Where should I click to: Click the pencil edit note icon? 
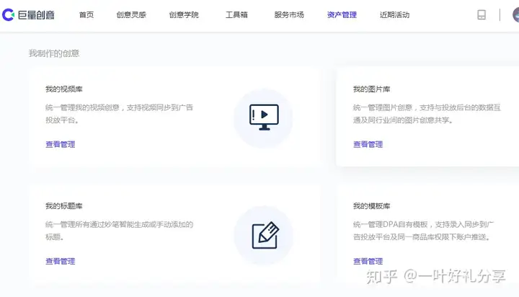[x=265, y=235]
